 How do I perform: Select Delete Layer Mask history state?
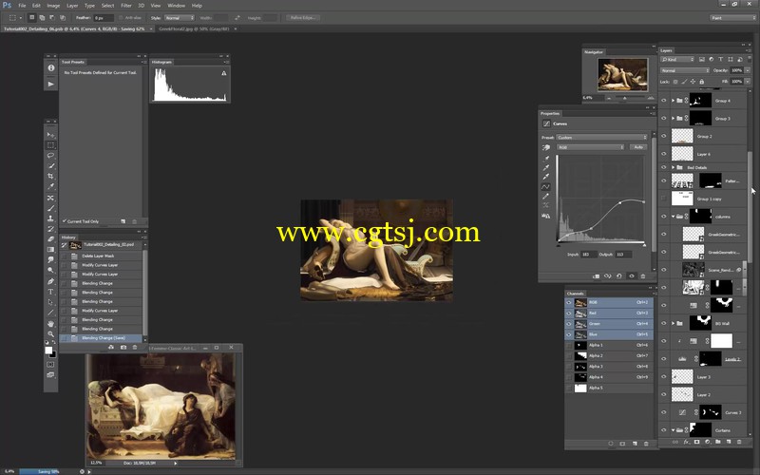coord(102,256)
